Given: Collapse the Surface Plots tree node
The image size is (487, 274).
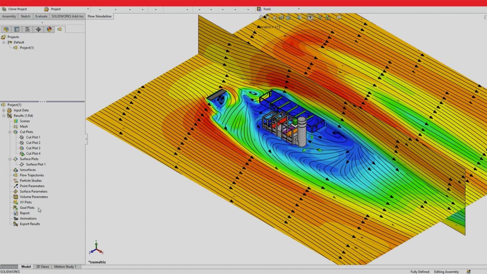Looking at the screenshot, I should coord(10,159).
